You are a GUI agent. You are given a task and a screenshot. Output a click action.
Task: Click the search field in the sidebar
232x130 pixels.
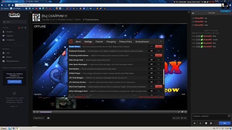click(14, 22)
